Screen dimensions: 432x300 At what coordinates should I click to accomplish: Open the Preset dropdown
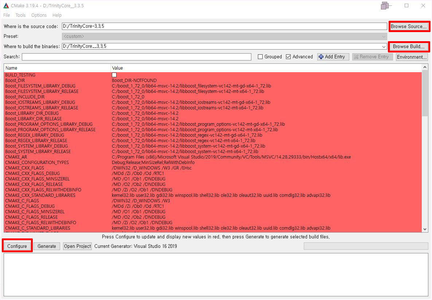224,36
